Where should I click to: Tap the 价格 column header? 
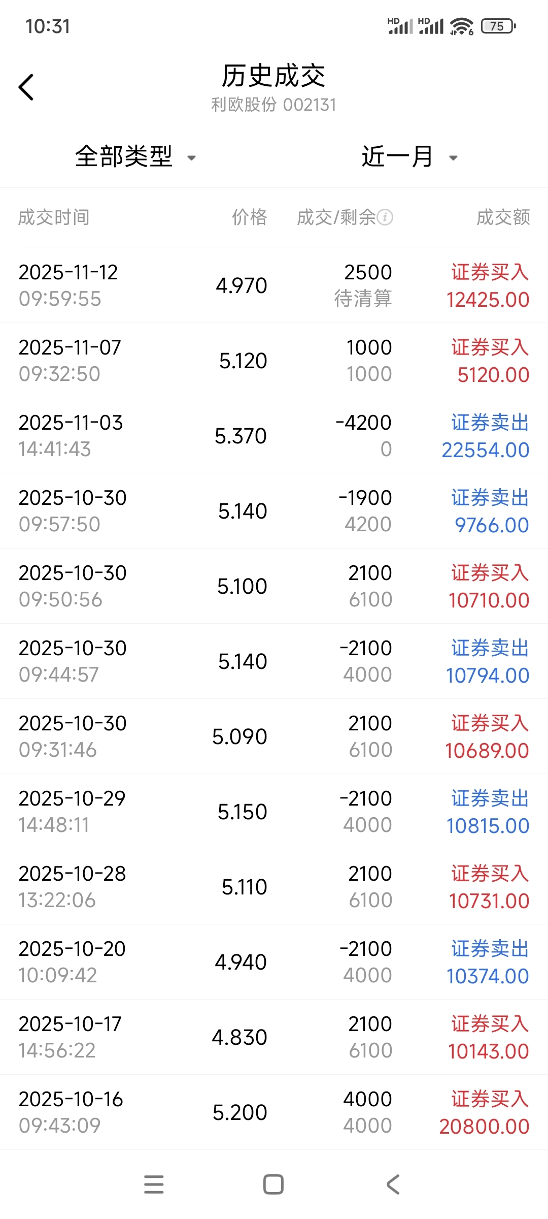(x=249, y=217)
